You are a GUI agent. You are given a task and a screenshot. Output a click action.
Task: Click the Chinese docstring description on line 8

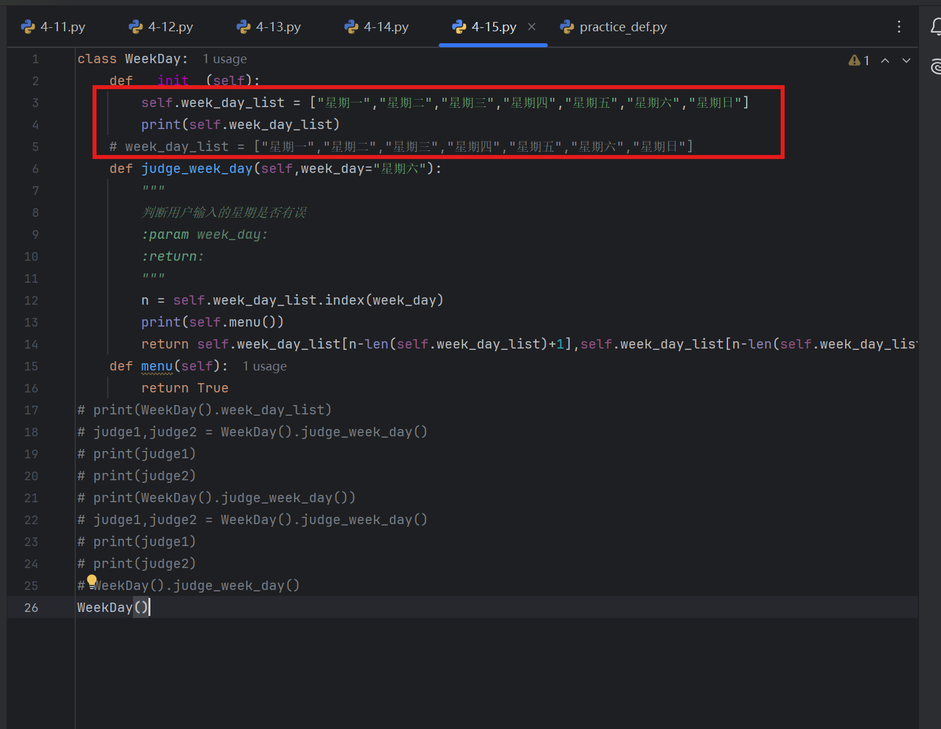224,212
